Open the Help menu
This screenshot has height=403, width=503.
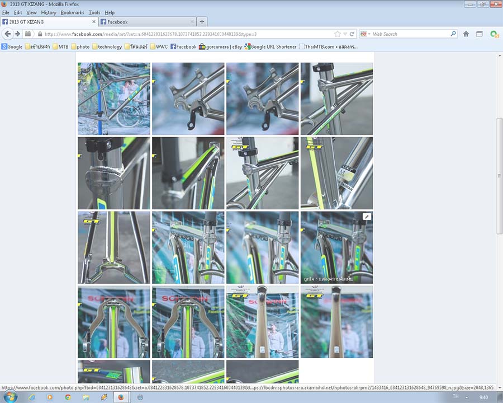tap(110, 12)
